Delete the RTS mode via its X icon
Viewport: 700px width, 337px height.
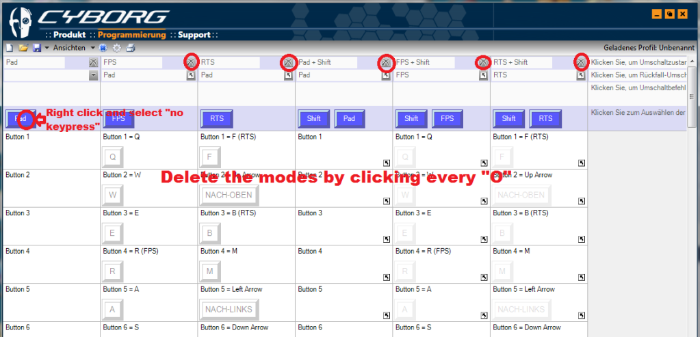[288, 63]
